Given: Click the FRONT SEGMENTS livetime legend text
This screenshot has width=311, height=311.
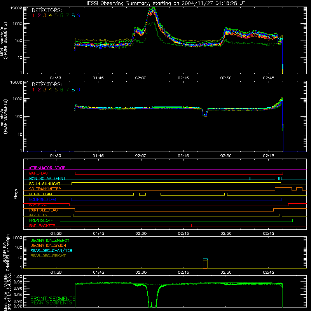Looking at the screenshot, I should (x=53, y=299).
